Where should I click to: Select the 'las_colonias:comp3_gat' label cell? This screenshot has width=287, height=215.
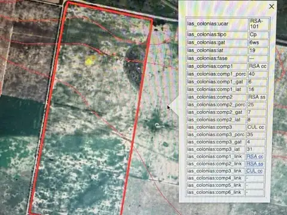click(x=216, y=142)
